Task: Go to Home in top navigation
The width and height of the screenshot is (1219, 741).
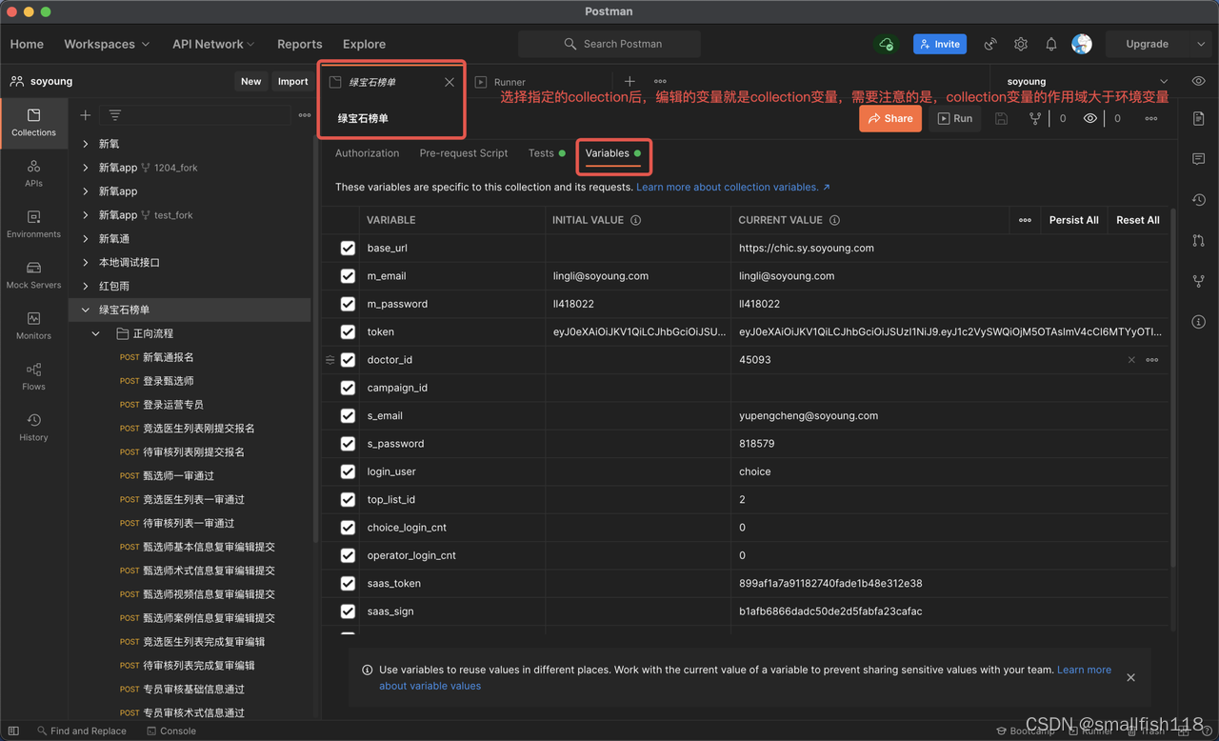Action: pos(27,44)
